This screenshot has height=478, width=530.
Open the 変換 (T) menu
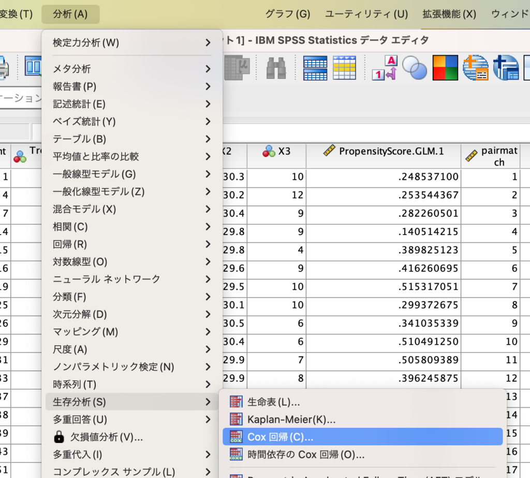click(x=16, y=14)
